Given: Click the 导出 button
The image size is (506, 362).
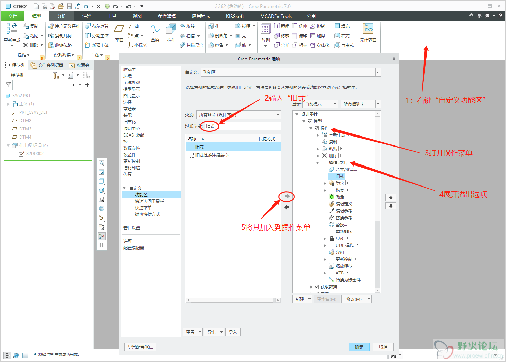Looking at the screenshot, I should point(214,332).
